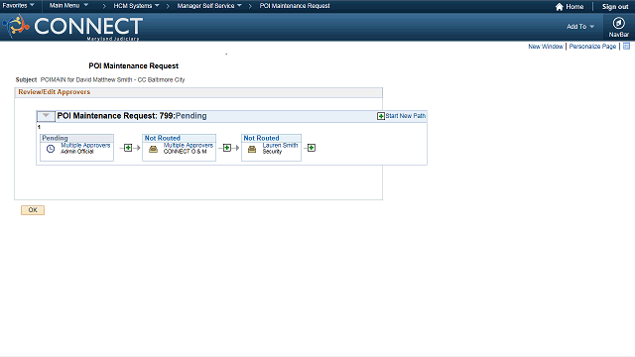Viewport: 635px width, 357px height.
Task: Click the page grid icon beside Personalize Page
Action: [x=626, y=47]
